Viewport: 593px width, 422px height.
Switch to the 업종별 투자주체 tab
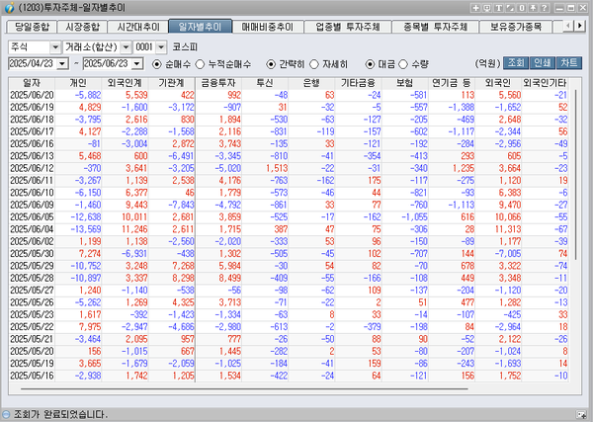[348, 27]
